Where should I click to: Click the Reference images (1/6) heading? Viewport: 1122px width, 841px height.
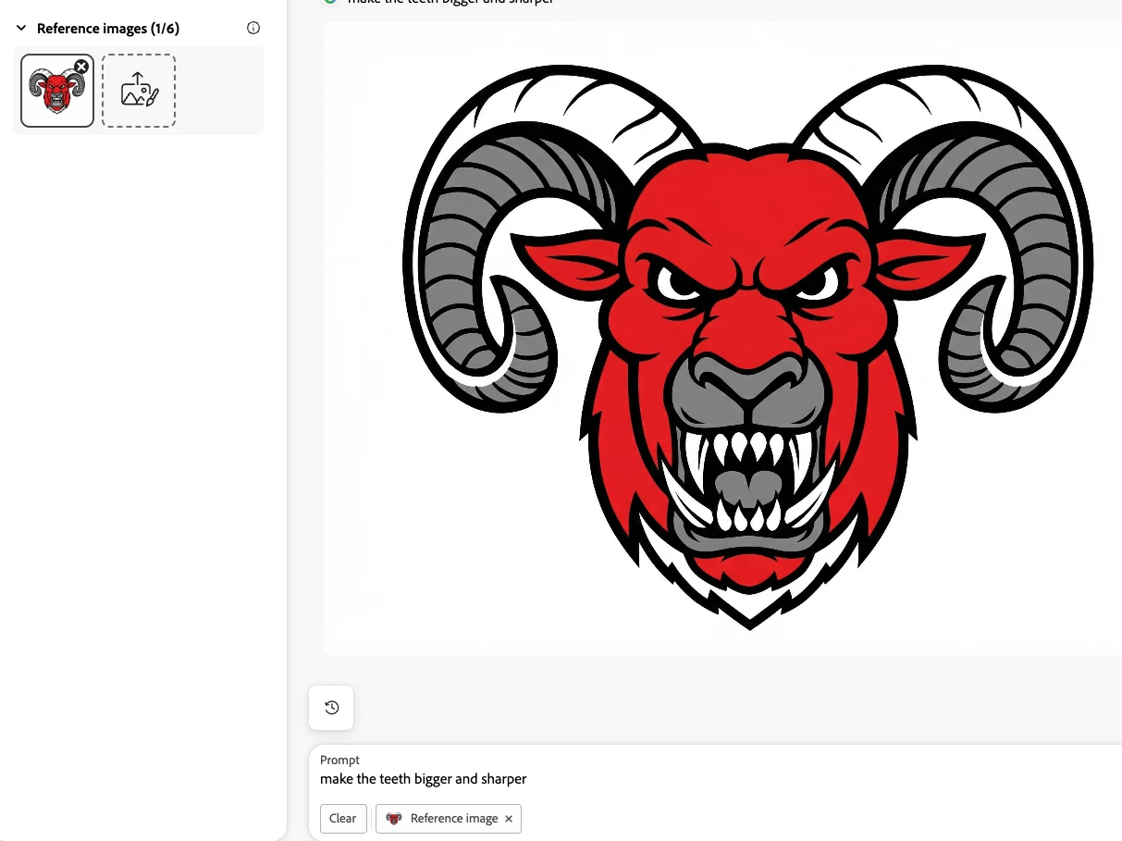(108, 29)
